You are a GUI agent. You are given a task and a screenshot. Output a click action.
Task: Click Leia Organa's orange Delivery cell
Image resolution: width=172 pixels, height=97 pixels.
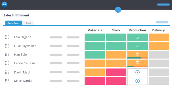(159, 37)
